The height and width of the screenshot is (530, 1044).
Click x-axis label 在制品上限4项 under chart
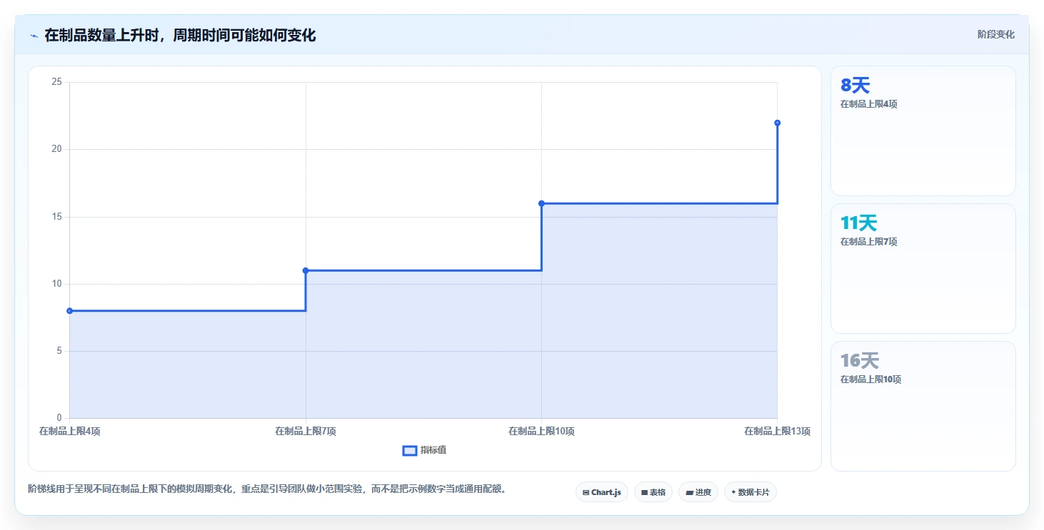pyautogui.click(x=69, y=431)
